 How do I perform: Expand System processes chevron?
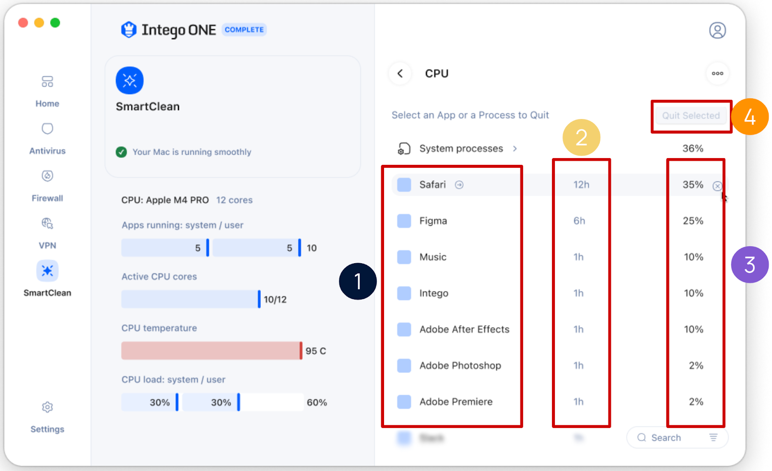pyautogui.click(x=515, y=148)
